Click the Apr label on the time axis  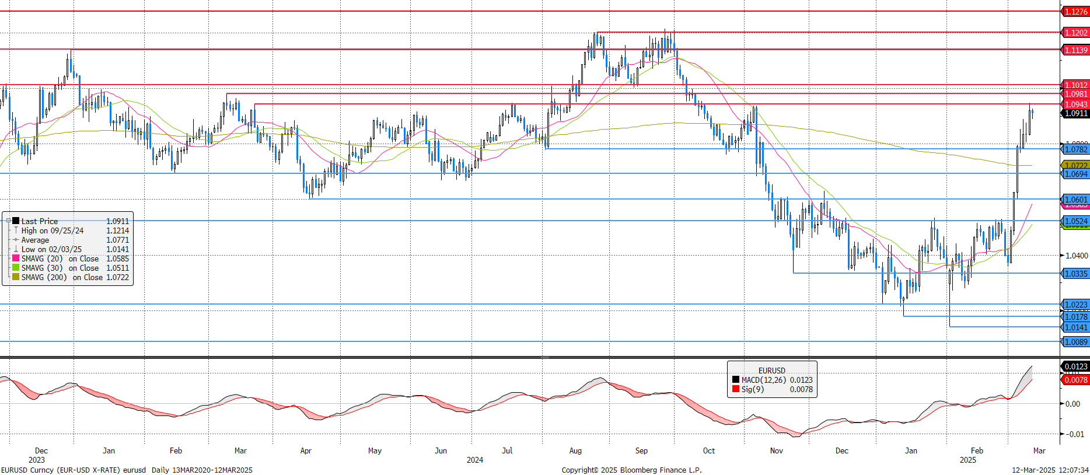[x=306, y=450]
